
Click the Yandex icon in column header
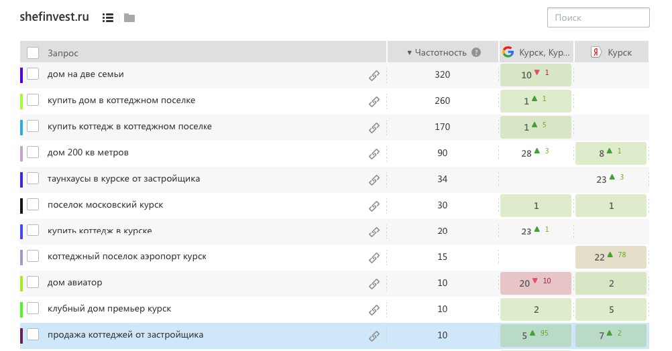(x=596, y=52)
